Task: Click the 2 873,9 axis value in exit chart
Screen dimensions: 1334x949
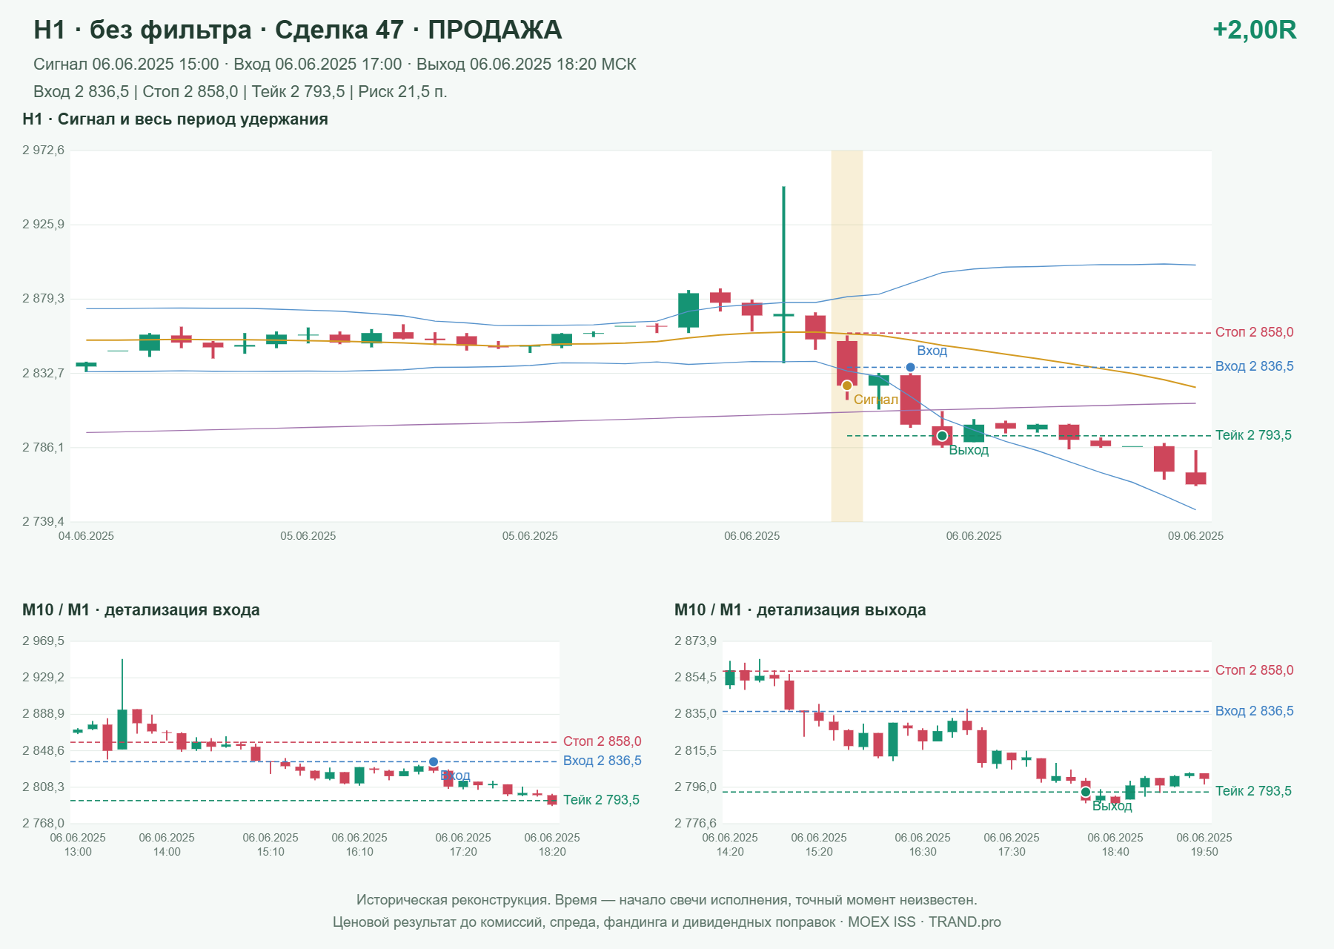Action: [x=695, y=641]
